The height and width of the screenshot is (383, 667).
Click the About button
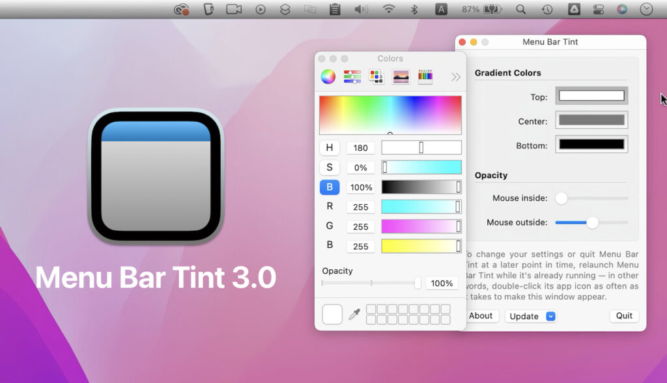[481, 316]
